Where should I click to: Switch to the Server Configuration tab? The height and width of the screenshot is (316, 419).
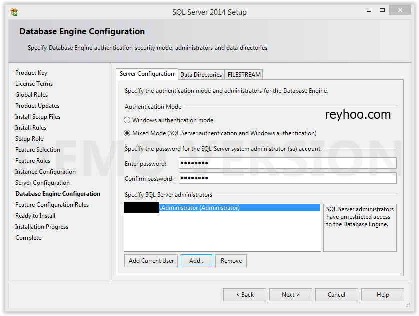pyautogui.click(x=147, y=74)
